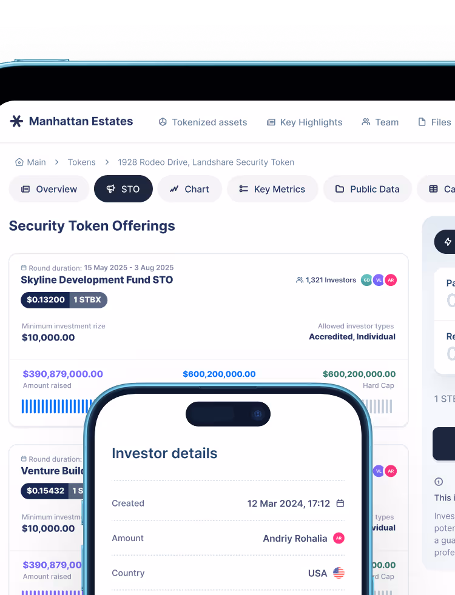
Task: Click the info icon in the side panel
Action: (x=439, y=482)
